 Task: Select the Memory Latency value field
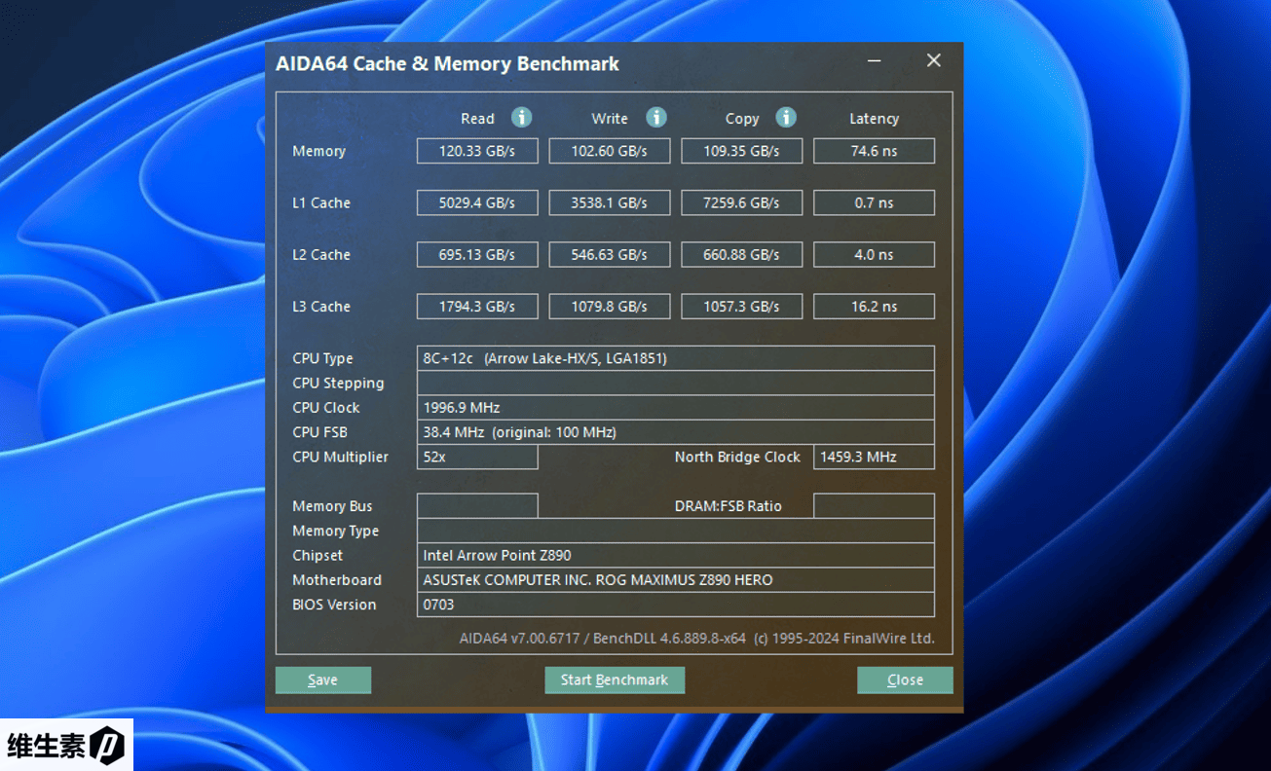coord(874,151)
